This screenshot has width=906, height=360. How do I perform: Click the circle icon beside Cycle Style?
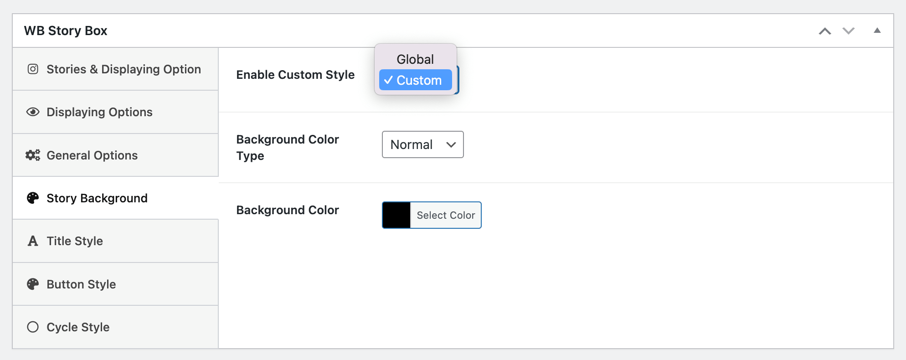click(x=33, y=327)
